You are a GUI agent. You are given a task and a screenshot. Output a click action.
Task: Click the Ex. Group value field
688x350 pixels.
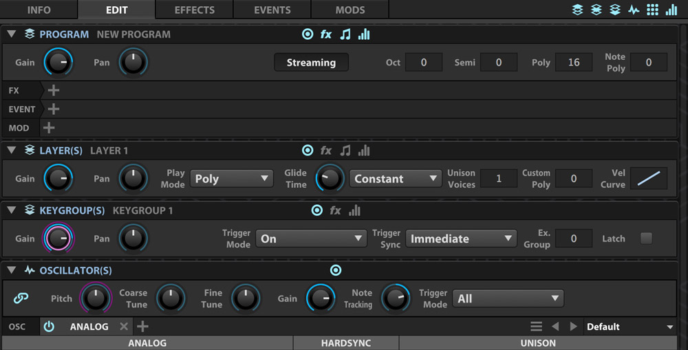pyautogui.click(x=574, y=239)
